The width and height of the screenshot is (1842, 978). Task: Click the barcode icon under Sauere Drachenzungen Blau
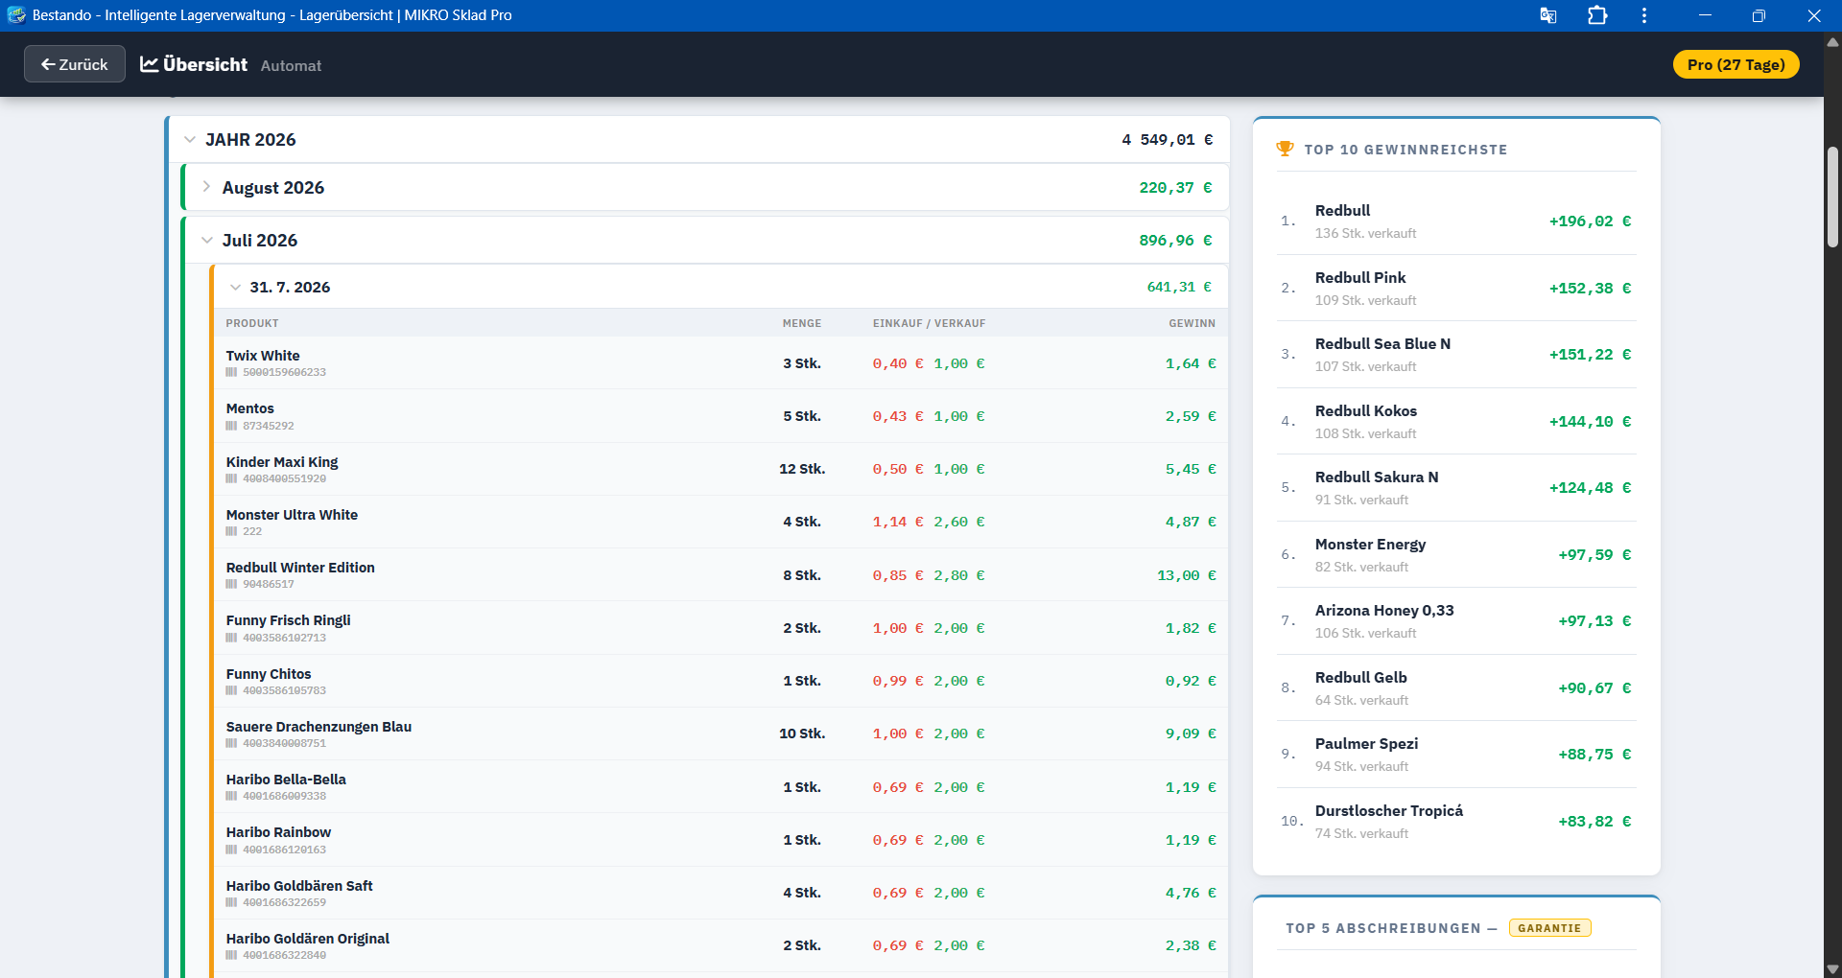pyautogui.click(x=231, y=743)
